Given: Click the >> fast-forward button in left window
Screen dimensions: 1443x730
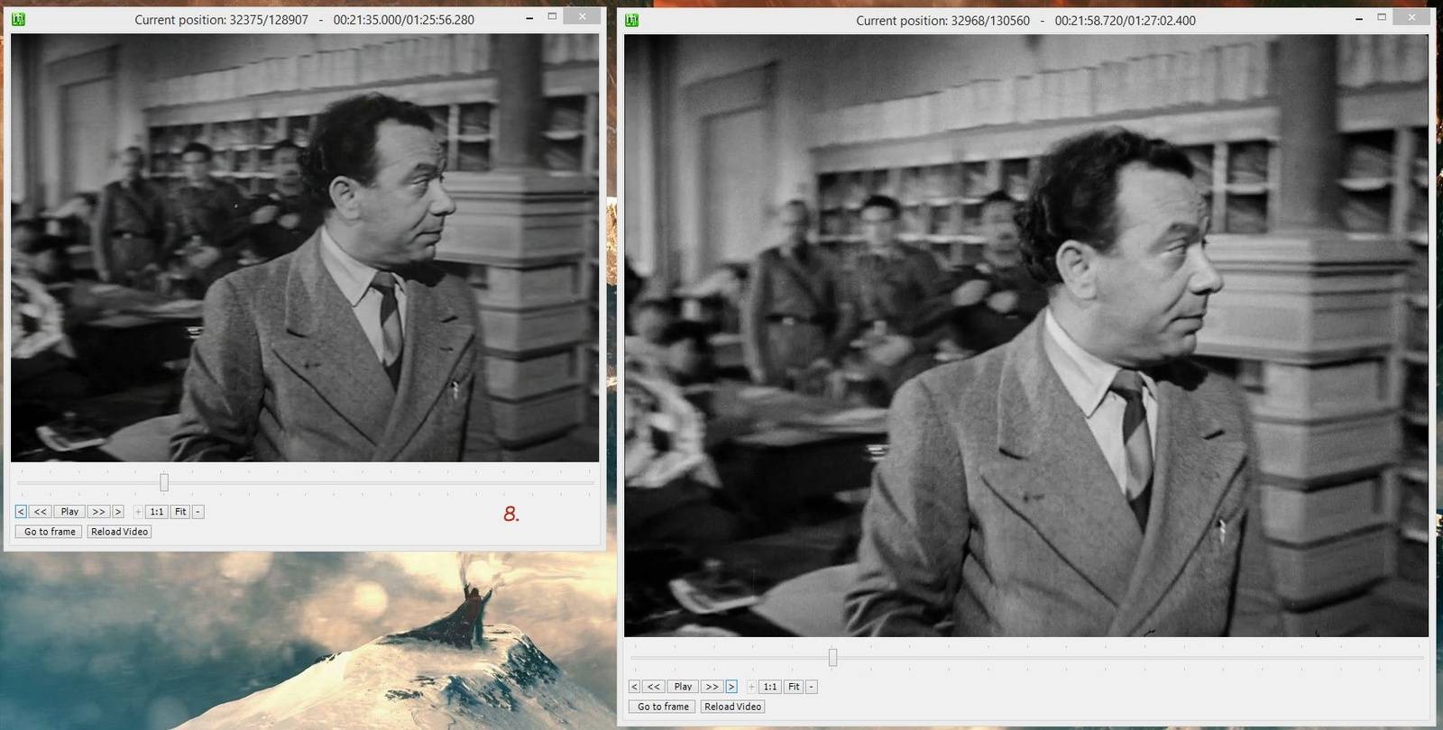Looking at the screenshot, I should (x=98, y=512).
